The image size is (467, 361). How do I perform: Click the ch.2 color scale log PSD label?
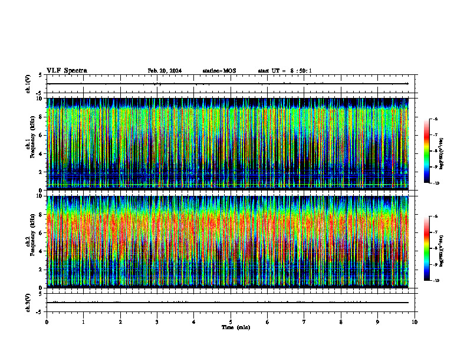click(442, 251)
